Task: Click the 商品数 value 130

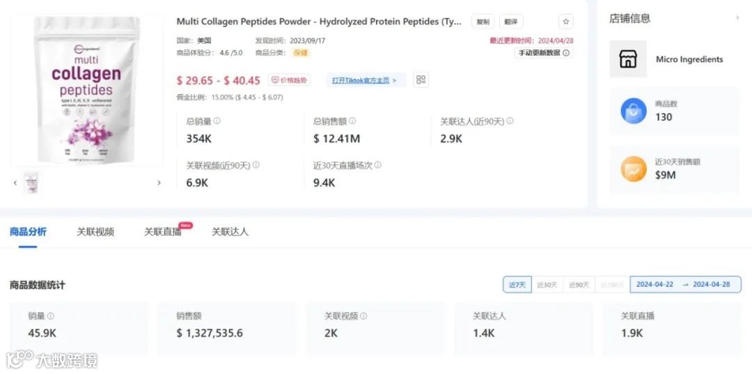Action: tap(664, 117)
